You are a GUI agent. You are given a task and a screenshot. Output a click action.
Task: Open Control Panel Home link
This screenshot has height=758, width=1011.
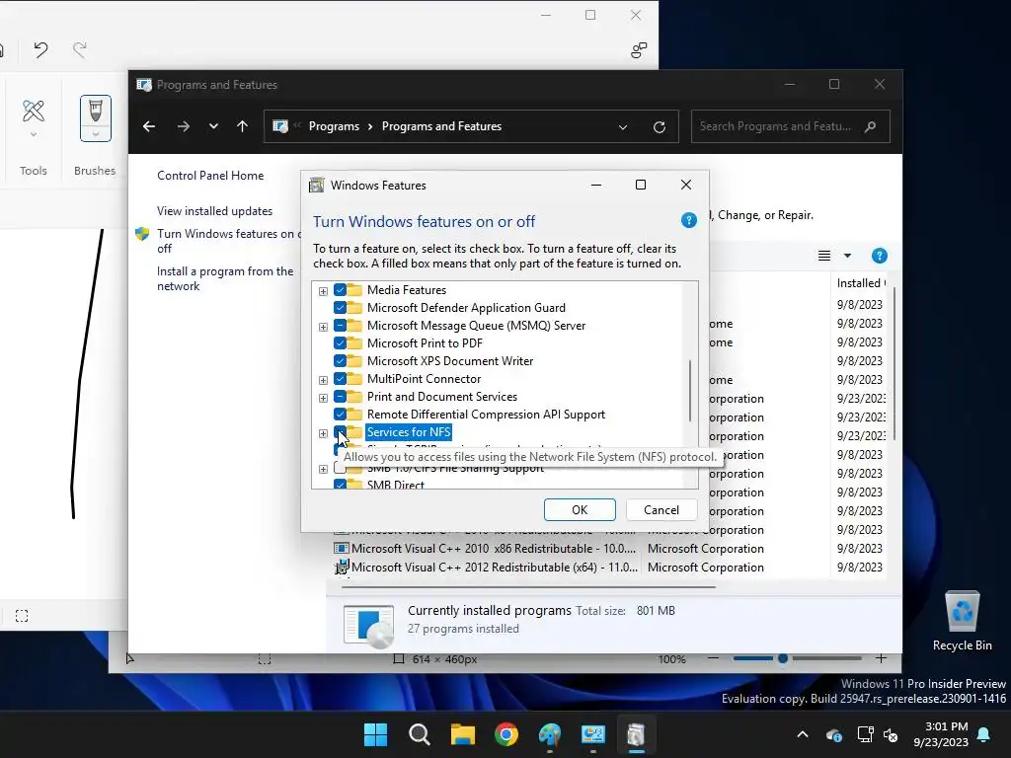point(210,176)
